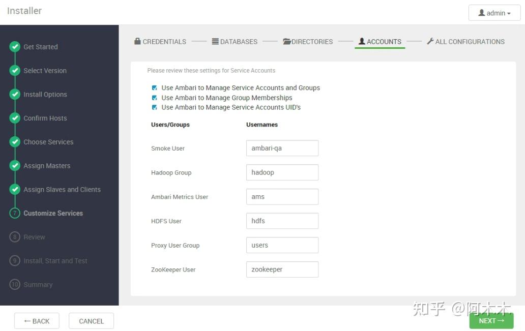The image size is (525, 331).
Task: Click the user icon beside Accounts
Action: pyautogui.click(x=362, y=41)
